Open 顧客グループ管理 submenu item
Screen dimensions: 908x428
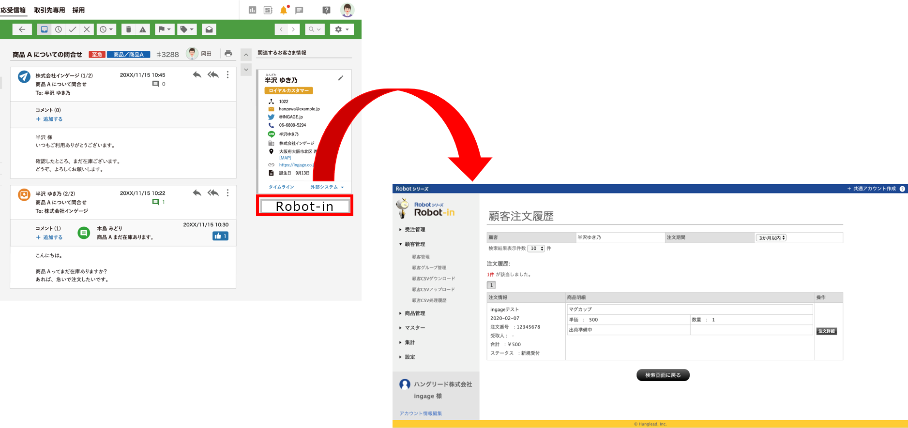429,267
